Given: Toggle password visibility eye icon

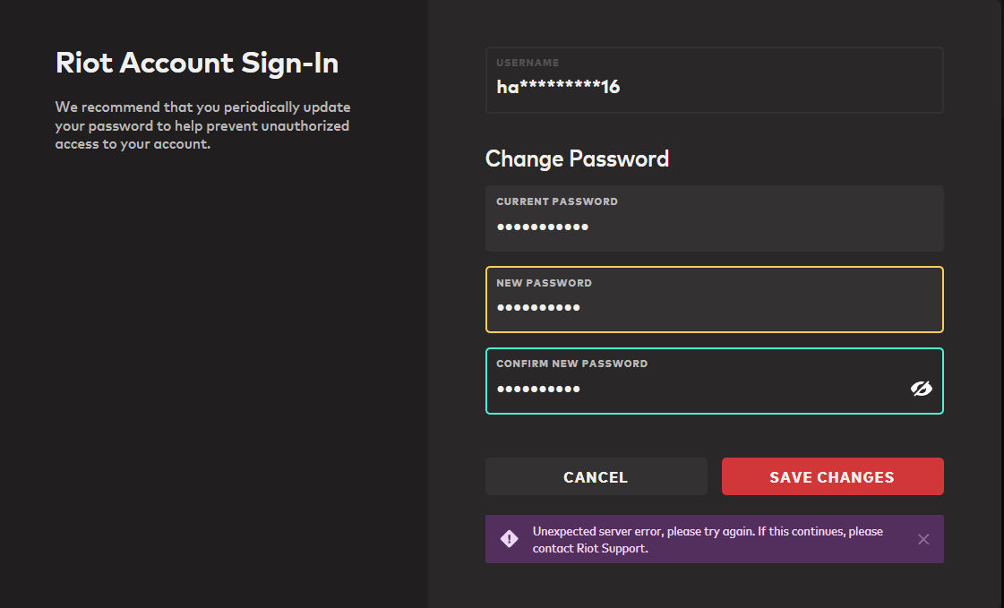Looking at the screenshot, I should (922, 389).
